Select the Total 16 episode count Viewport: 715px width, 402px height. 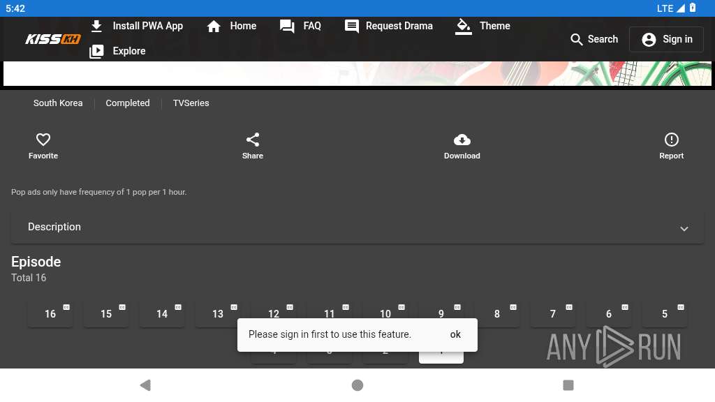point(29,278)
